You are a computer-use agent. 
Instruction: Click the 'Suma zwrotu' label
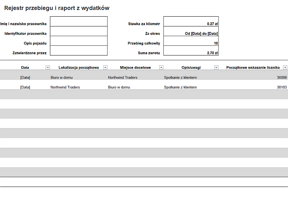click(149, 53)
